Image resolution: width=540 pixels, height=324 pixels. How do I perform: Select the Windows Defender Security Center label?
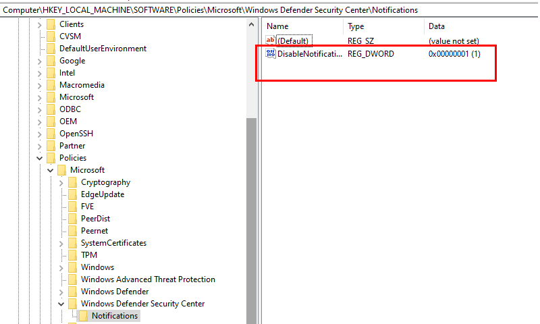142,304
